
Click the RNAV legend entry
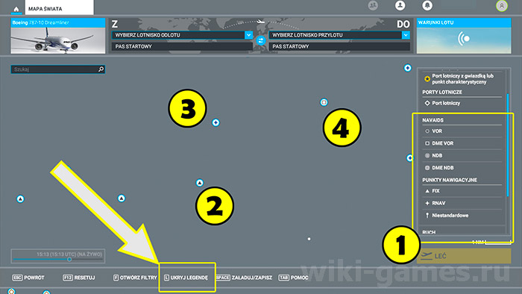(462, 203)
